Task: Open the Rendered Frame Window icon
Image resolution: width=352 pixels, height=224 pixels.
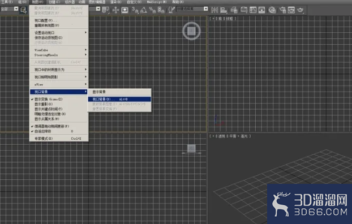Action: pos(291,10)
